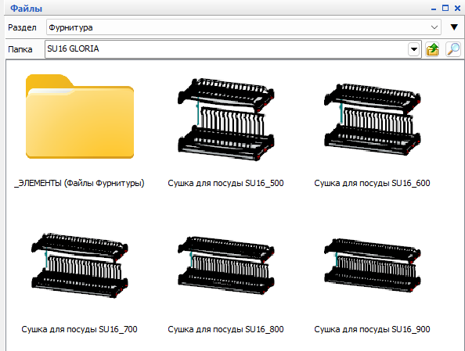Select the SU16_500 dish rack image
Image resolution: width=465 pixels, height=351 pixels.
[226, 120]
